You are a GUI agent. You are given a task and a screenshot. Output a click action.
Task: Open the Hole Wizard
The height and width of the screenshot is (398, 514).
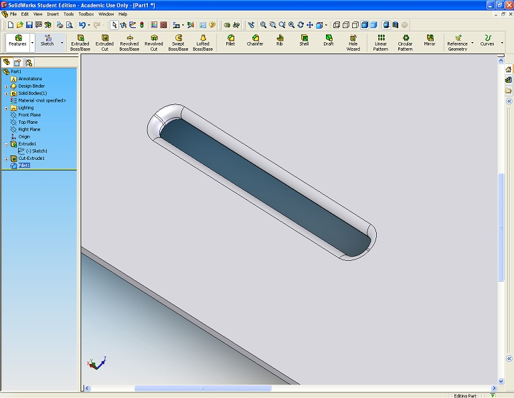click(x=353, y=43)
